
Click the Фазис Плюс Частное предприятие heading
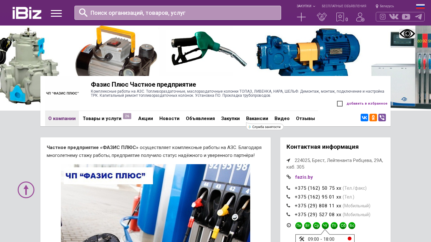pos(144,84)
